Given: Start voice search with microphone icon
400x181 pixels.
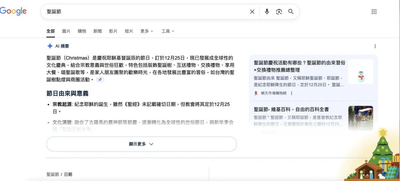Looking at the screenshot, I should tap(267, 12).
